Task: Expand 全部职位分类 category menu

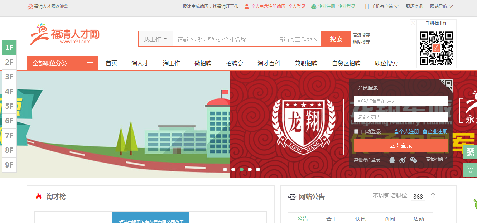Action: click(63, 63)
